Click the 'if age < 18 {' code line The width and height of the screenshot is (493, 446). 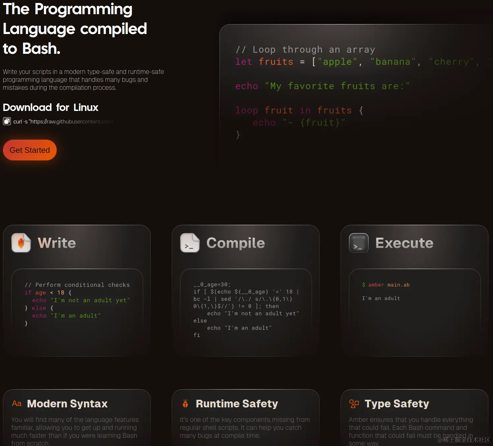click(48, 292)
